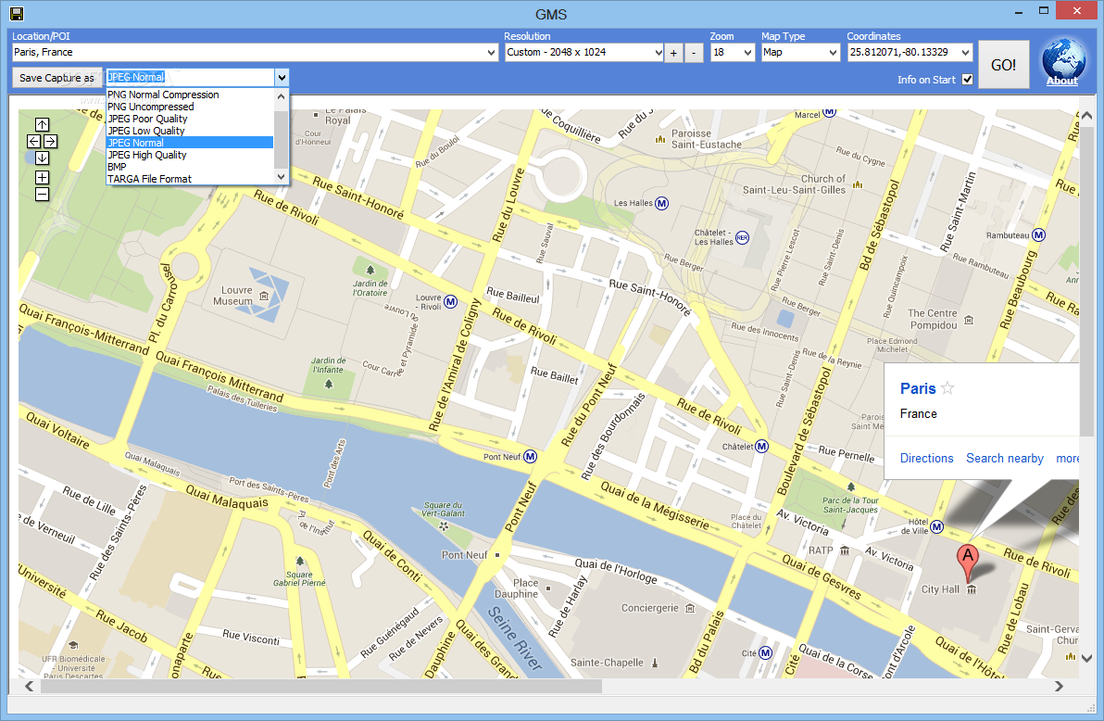Image resolution: width=1104 pixels, height=721 pixels.
Task: Open Directions link in Paris popup
Action: [x=926, y=458]
